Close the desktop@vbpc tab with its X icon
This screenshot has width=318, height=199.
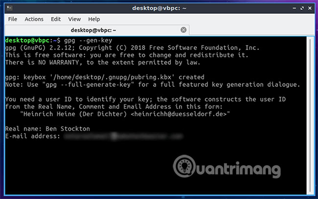(x=183, y=30)
